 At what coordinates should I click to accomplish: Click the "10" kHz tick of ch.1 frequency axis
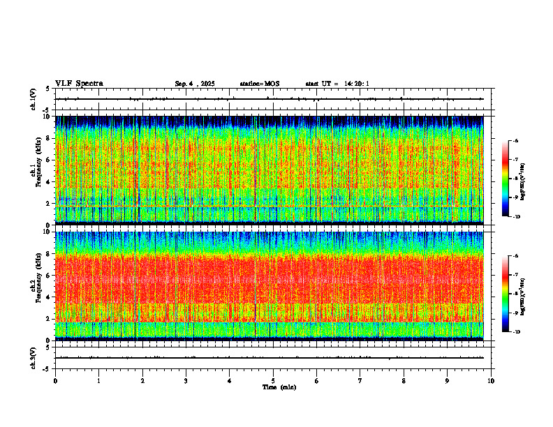pos(47,117)
